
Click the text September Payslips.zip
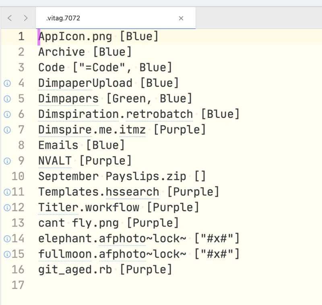point(112,177)
